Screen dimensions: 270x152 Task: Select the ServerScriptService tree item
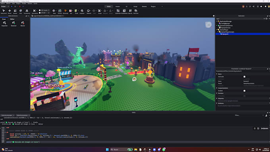(226, 26)
